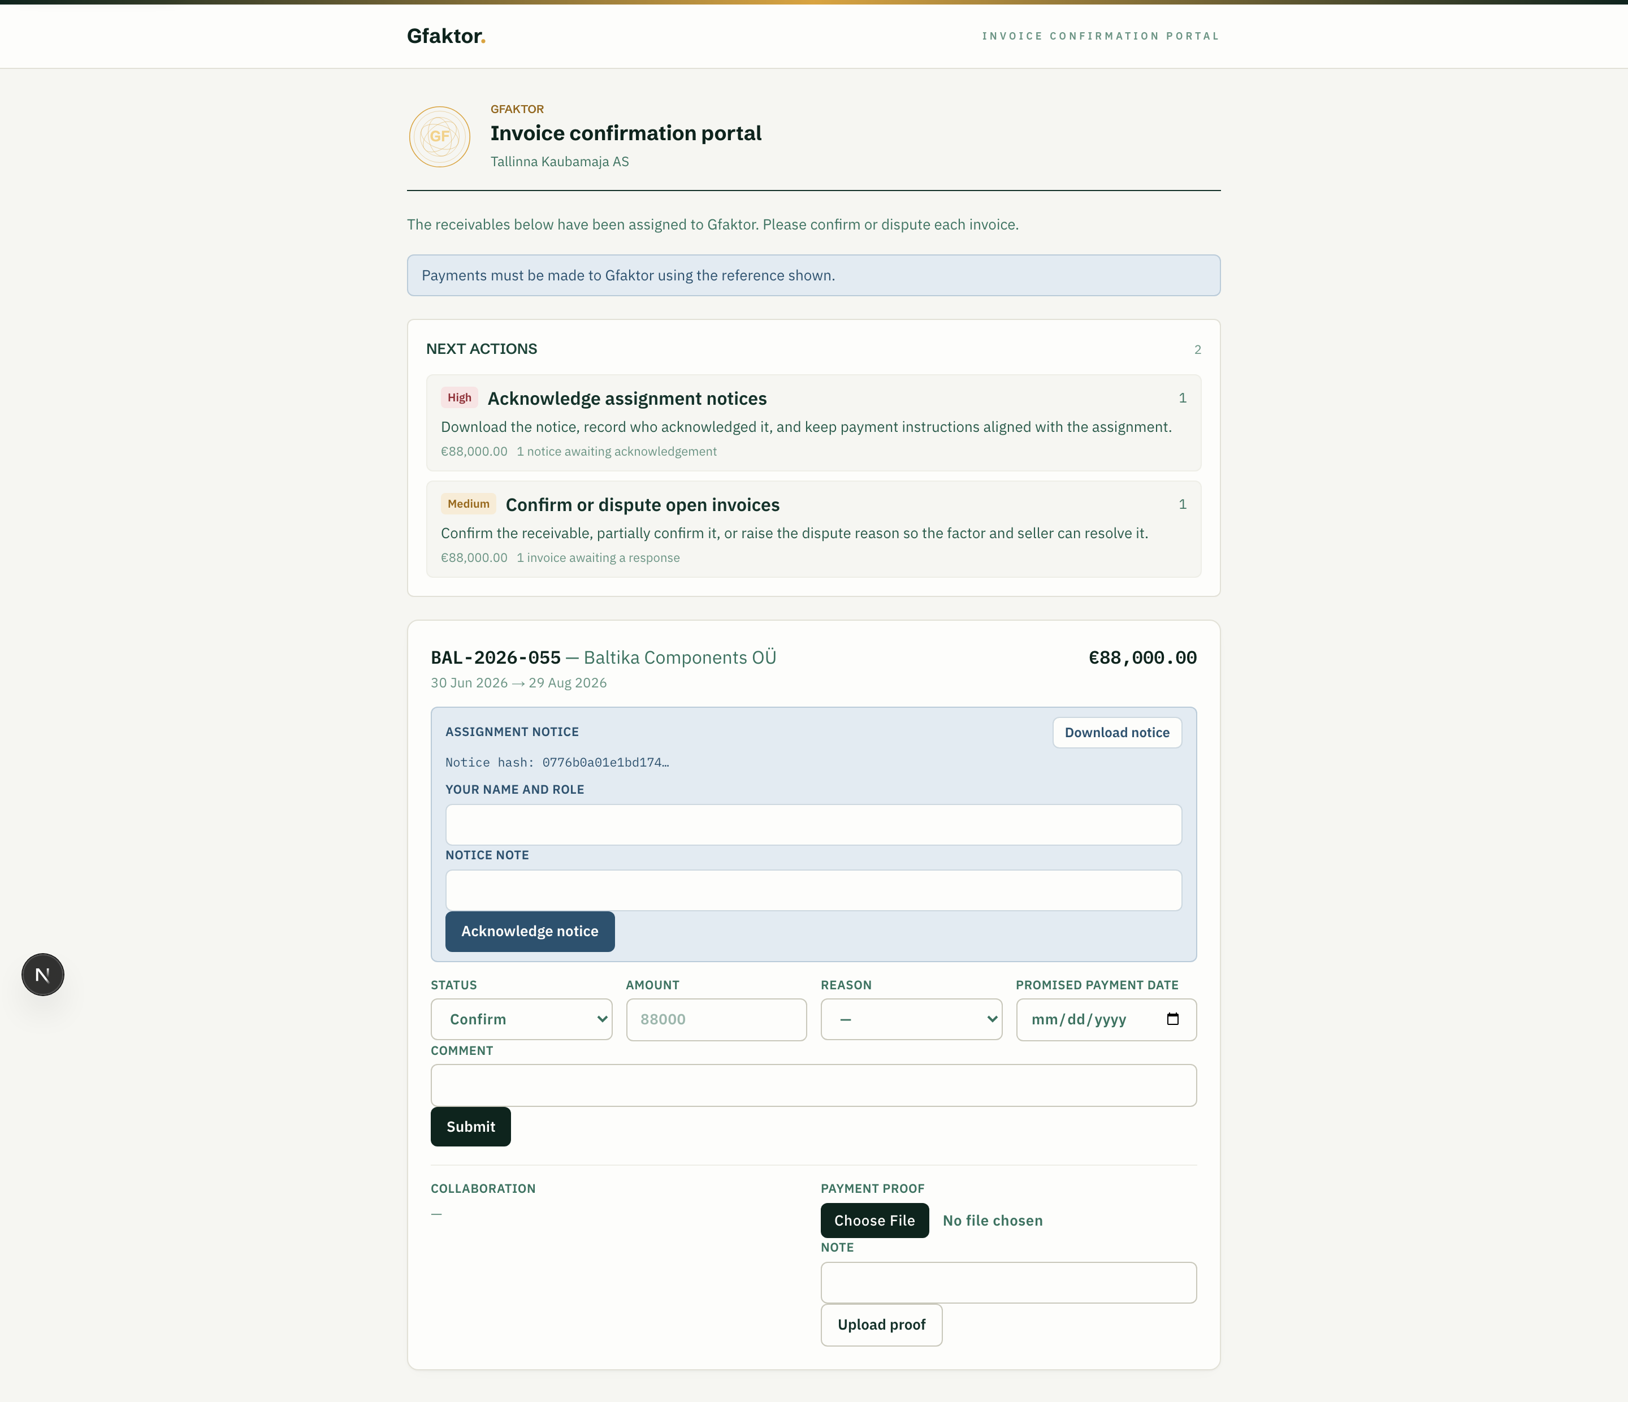This screenshot has height=1402, width=1628.
Task: Click Acknowledge notice button
Action: click(530, 931)
